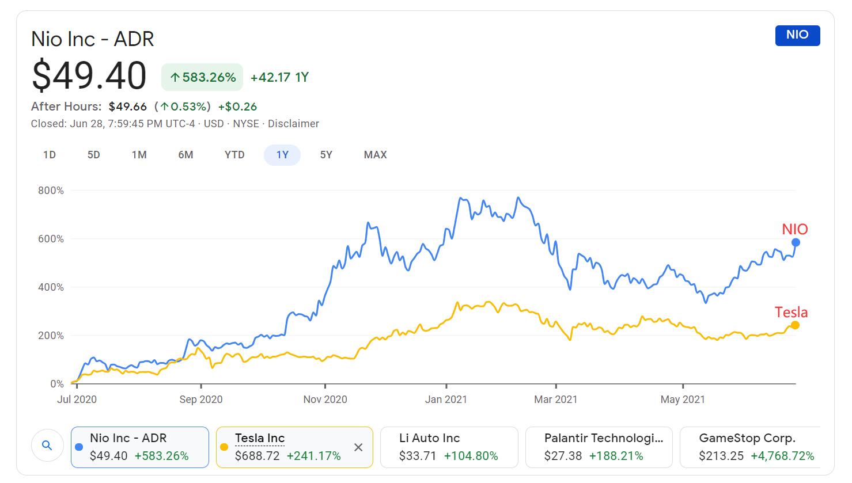Click the green 583.26% change badge
The height and width of the screenshot is (483, 852).
(x=202, y=77)
